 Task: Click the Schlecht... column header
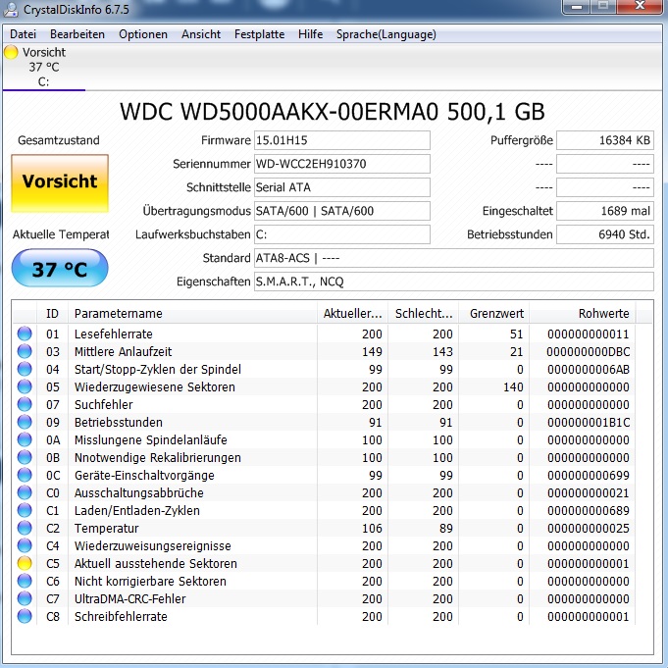[x=423, y=314]
